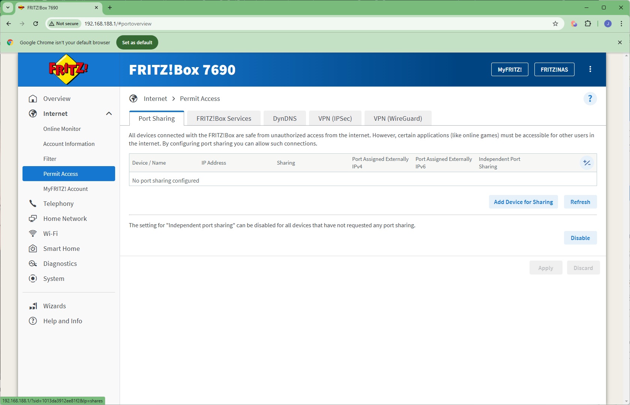
Task: Click the port sharing column settings icon
Action: [587, 163]
